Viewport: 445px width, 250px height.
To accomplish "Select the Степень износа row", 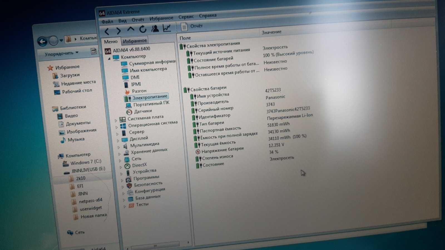I will point(214,157).
